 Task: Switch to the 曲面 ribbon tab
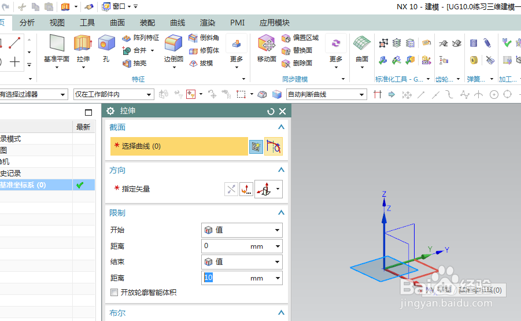tap(117, 23)
